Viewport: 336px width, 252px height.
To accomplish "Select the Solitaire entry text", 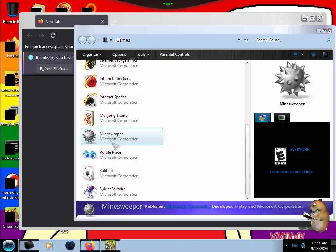I will pyautogui.click(x=107, y=171).
